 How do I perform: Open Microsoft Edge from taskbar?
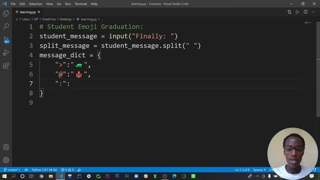(174, 176)
